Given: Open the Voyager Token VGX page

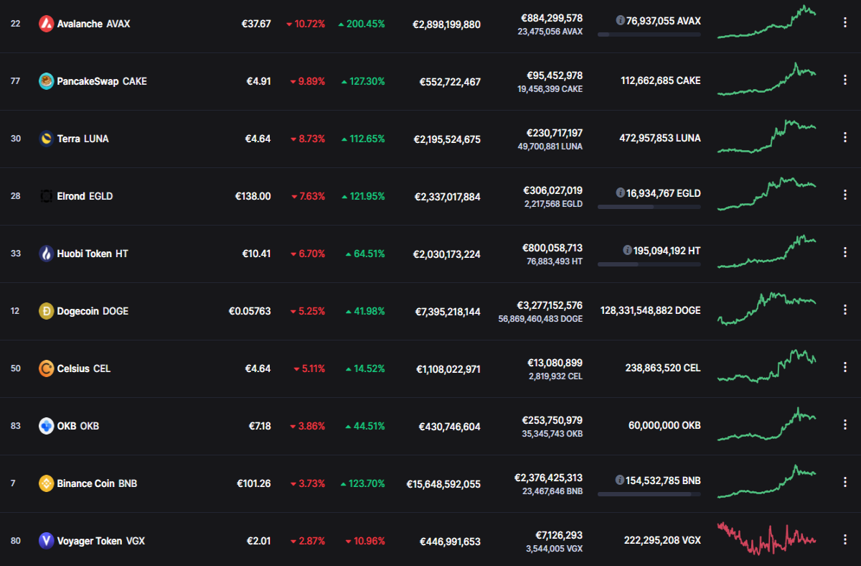Looking at the screenshot, I should click(x=101, y=541).
